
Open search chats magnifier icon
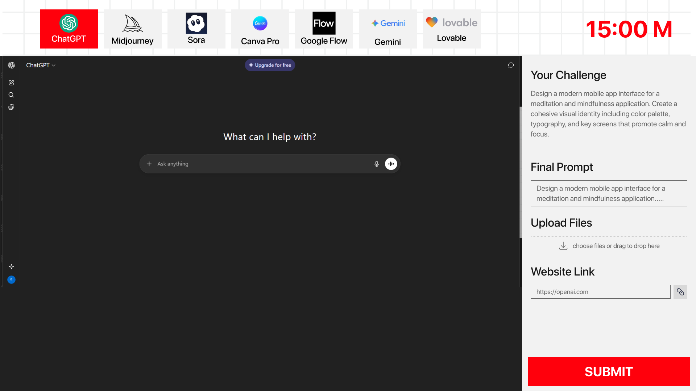click(x=11, y=95)
